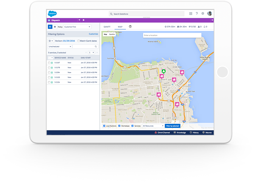Click the green status square for S-1104

(52, 82)
